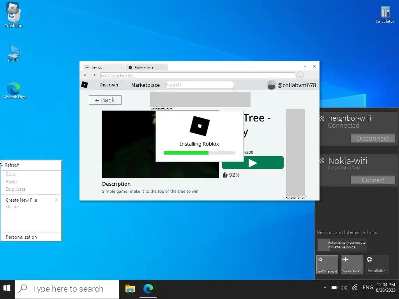
Task: Click the battery tray icon
Action: coord(334,288)
